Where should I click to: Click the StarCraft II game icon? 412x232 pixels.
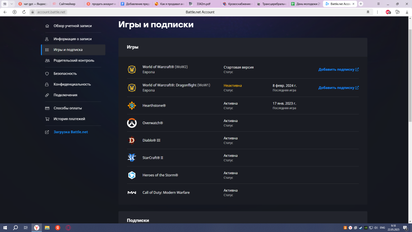click(x=132, y=158)
